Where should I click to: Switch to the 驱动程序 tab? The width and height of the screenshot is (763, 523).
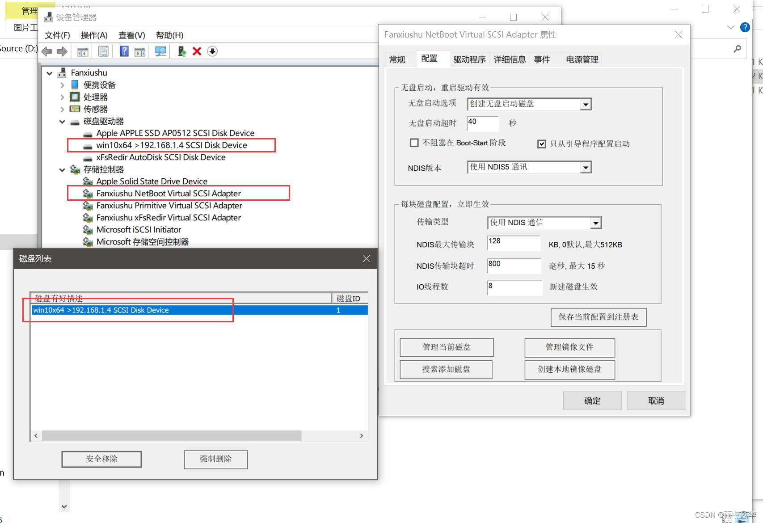469,59
